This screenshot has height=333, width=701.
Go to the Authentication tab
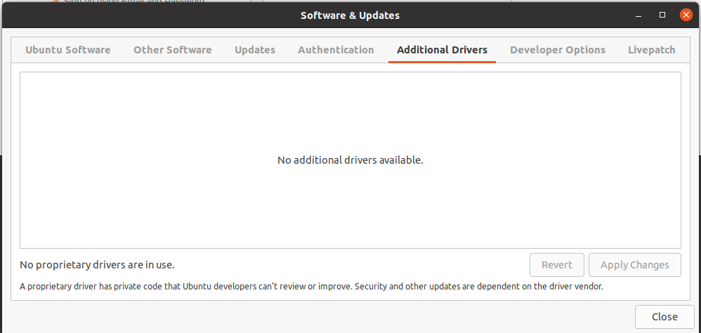[336, 50]
